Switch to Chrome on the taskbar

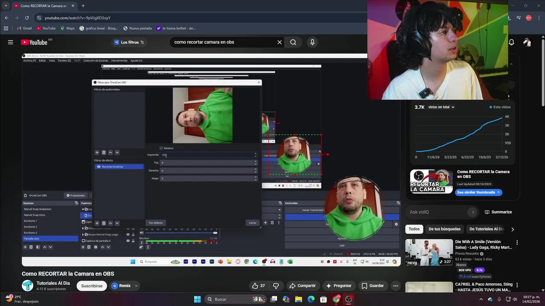(x=336, y=299)
